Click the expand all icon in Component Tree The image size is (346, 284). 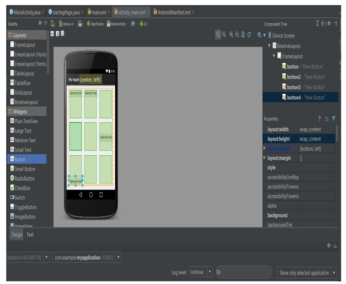(318, 24)
